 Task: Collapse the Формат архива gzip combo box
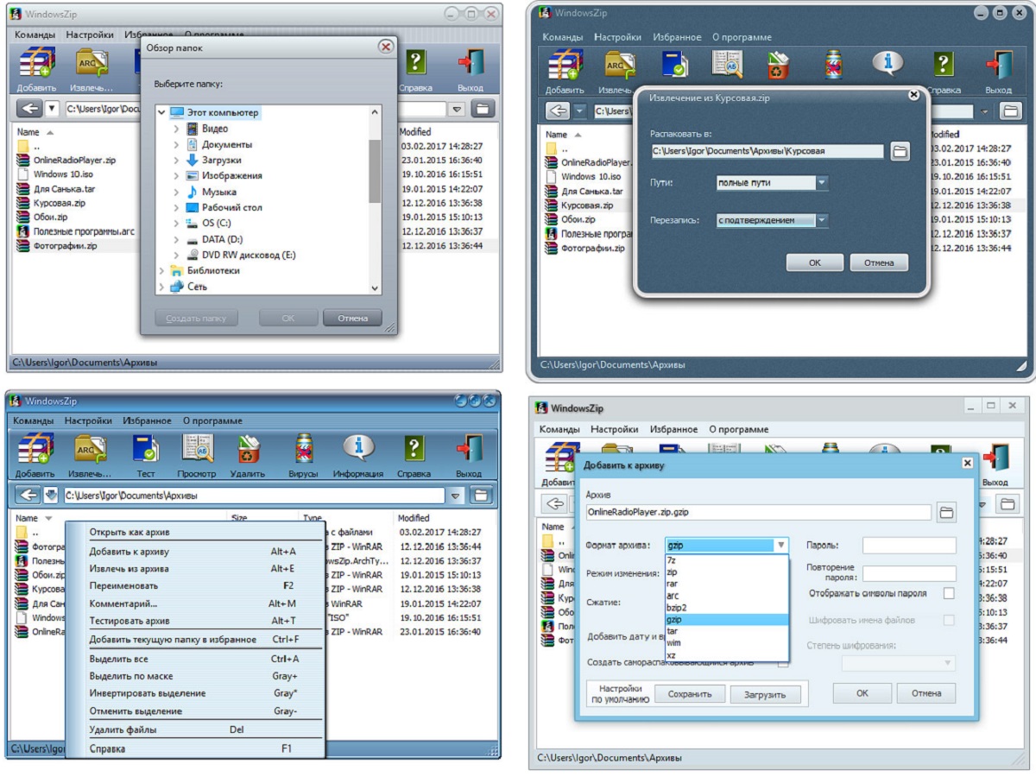pyautogui.click(x=780, y=545)
